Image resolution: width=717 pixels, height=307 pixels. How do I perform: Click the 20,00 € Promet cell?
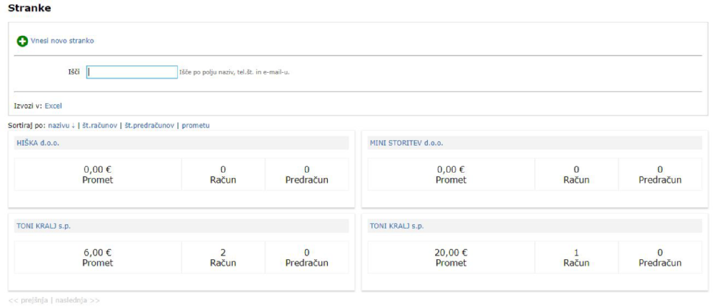click(451, 257)
